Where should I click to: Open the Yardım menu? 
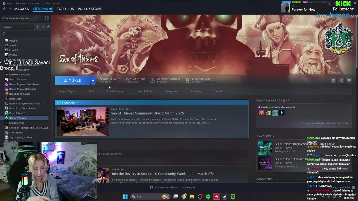56,3
